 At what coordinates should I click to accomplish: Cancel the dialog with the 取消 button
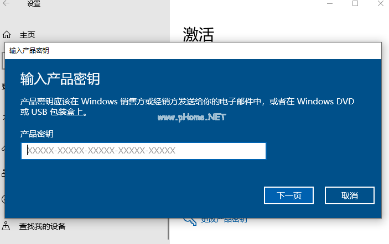tap(349, 195)
